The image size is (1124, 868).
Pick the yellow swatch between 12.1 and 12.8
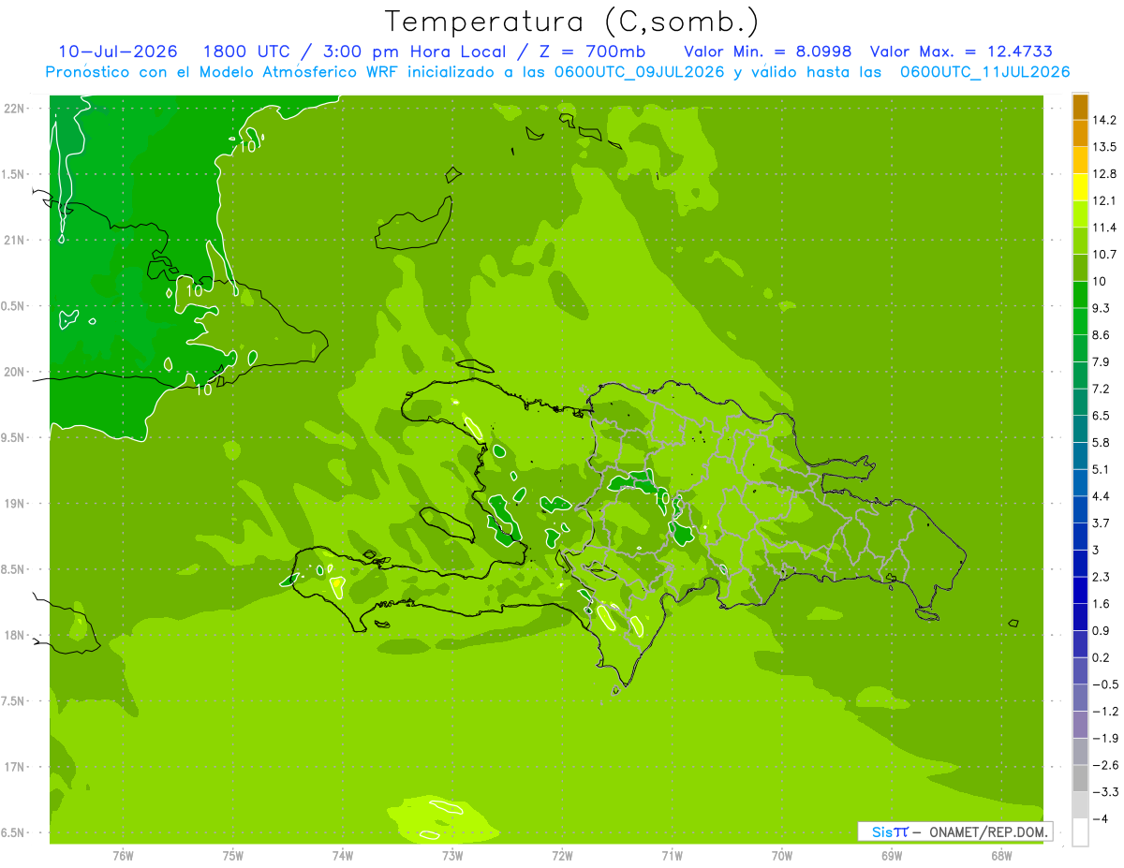(x=1080, y=187)
